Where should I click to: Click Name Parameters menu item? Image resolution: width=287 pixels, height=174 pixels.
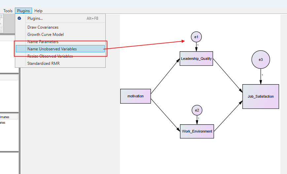43,42
